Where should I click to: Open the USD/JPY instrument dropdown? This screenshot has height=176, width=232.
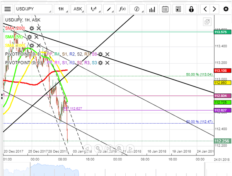(33, 9)
